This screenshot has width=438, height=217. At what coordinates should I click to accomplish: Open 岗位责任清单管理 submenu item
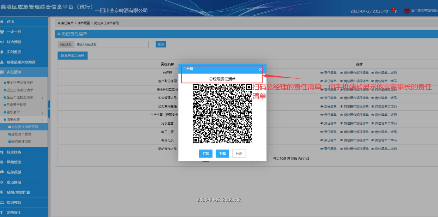(x=25, y=127)
